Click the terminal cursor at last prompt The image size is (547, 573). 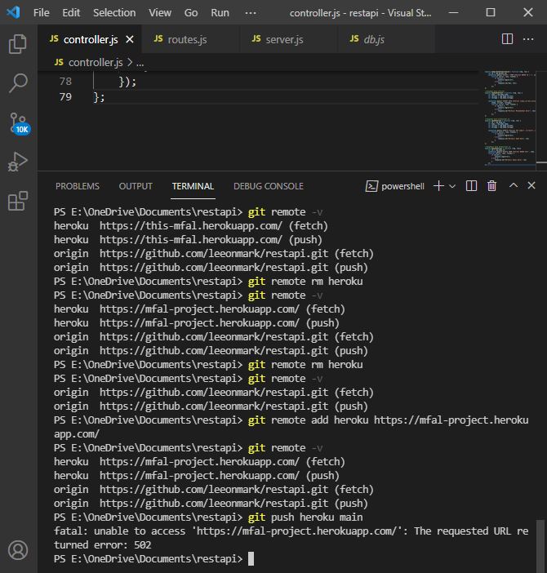[251, 559]
